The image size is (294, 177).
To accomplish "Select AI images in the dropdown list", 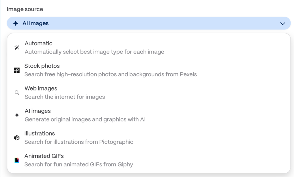I will coord(38,111).
